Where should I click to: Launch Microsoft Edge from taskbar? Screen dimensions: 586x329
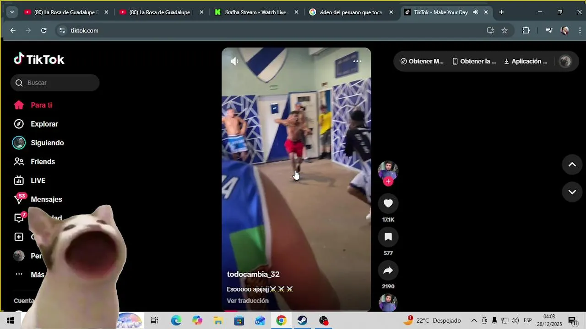click(x=176, y=321)
